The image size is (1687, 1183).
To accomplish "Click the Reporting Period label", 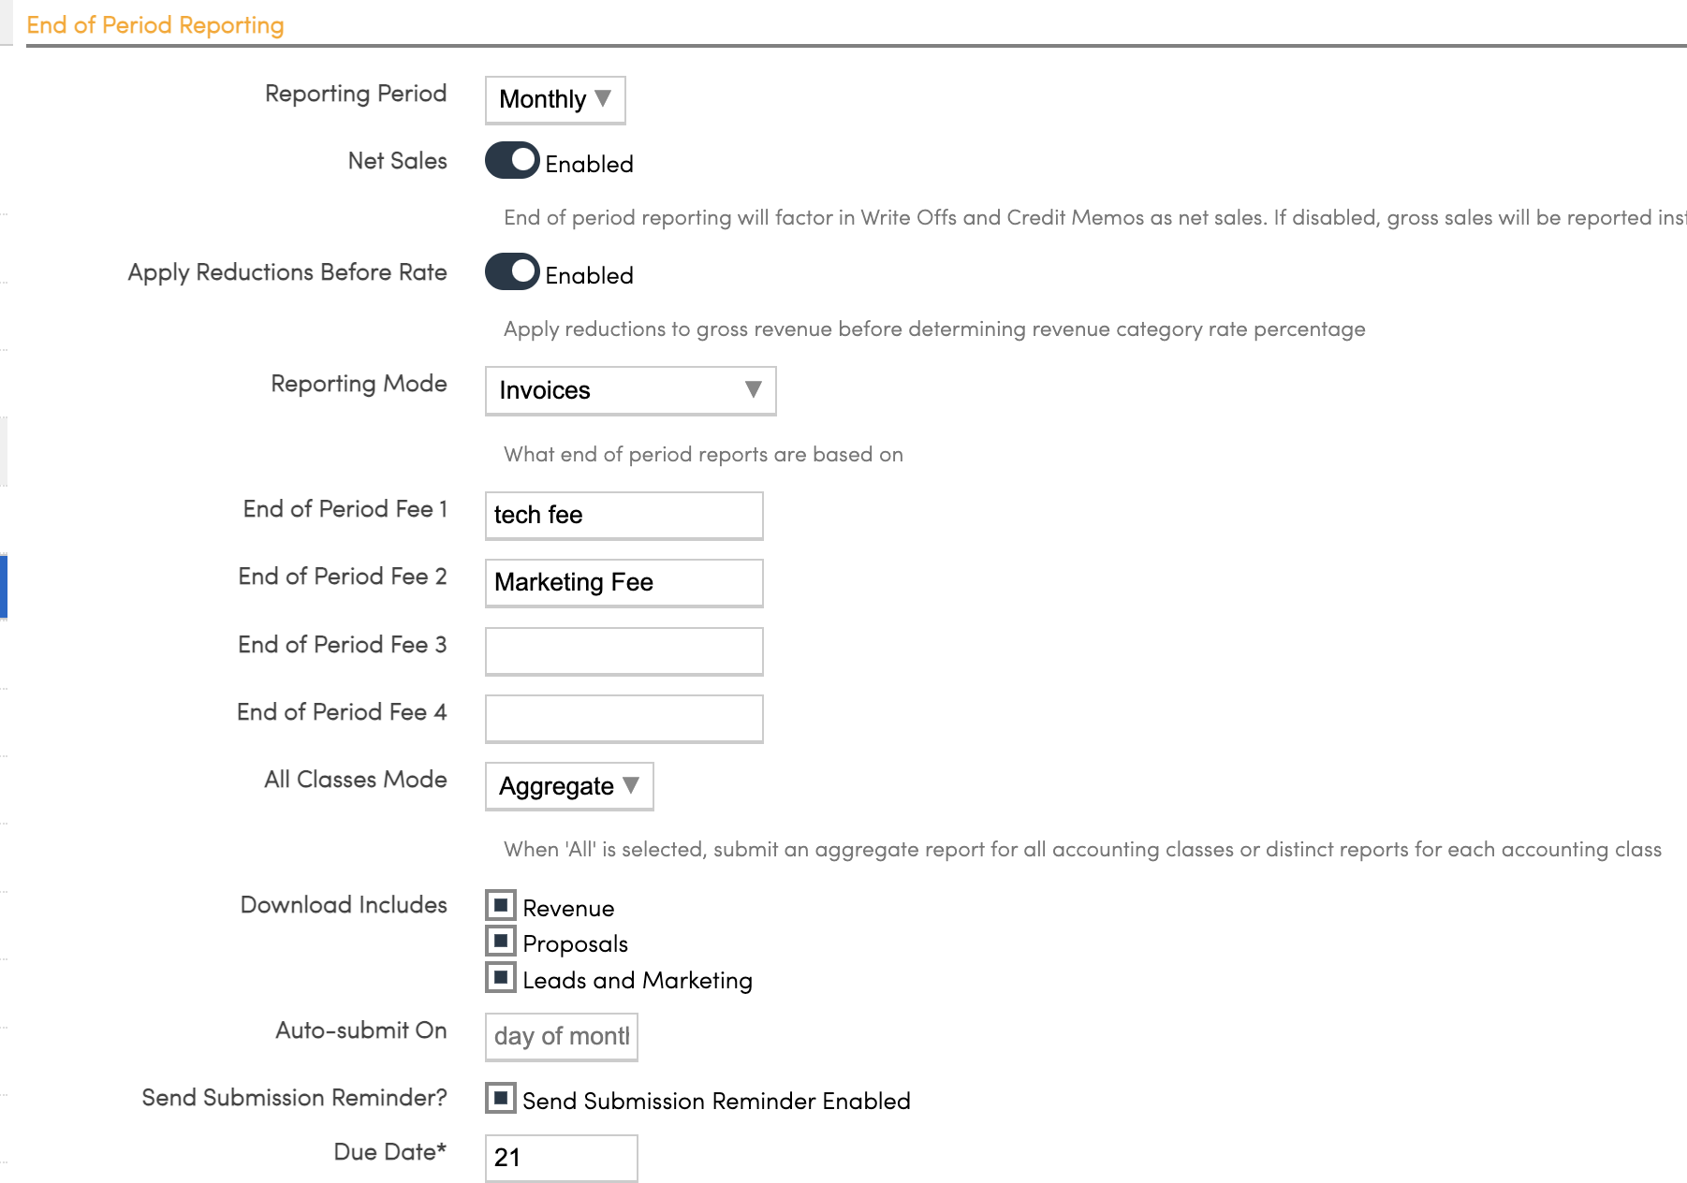I will click(356, 94).
